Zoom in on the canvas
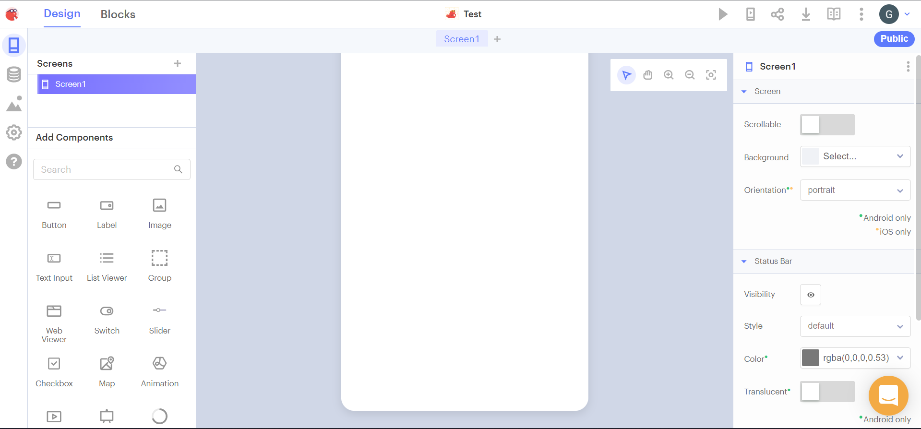 pos(669,75)
